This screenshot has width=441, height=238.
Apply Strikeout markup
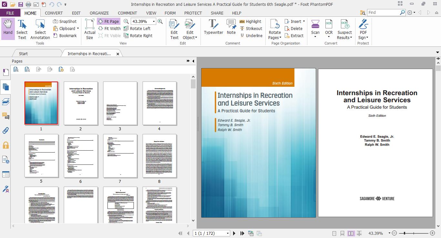tap(251, 28)
